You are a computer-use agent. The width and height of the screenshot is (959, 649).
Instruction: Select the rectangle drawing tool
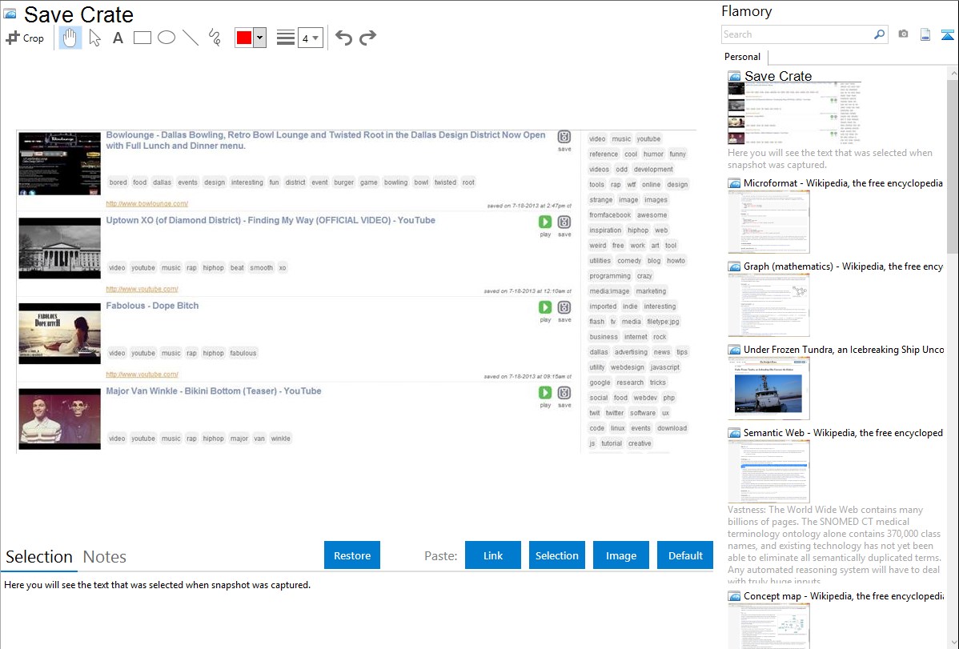point(142,38)
